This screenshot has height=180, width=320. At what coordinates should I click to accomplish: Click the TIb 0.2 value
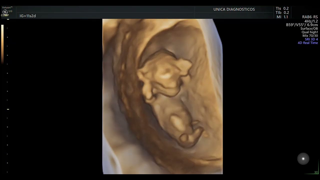pyautogui.click(x=282, y=12)
